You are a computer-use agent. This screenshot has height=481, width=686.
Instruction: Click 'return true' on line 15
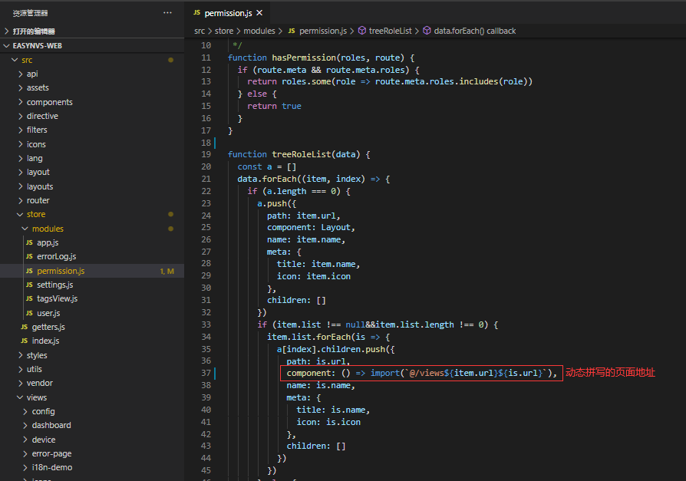click(x=274, y=107)
